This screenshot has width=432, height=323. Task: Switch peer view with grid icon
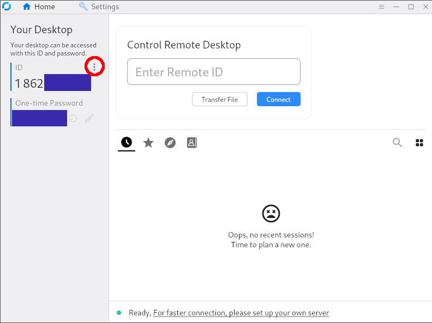[419, 143]
